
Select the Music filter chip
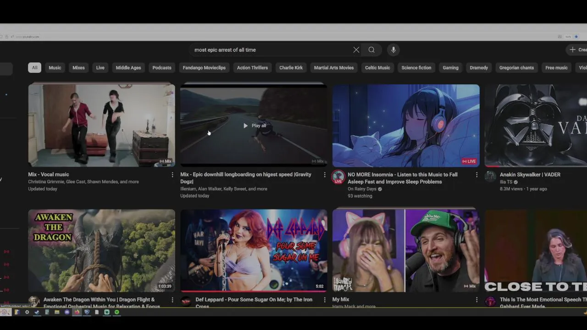(x=55, y=68)
